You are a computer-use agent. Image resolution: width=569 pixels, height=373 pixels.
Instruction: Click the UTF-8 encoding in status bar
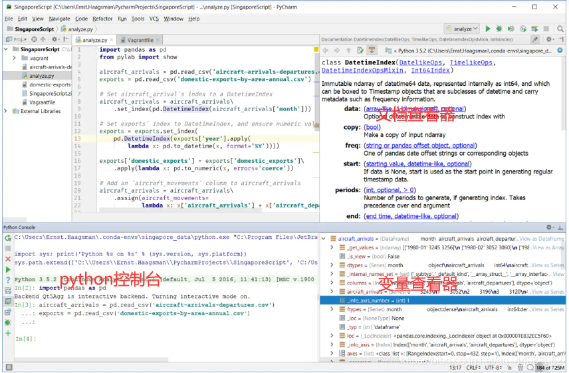click(493, 367)
